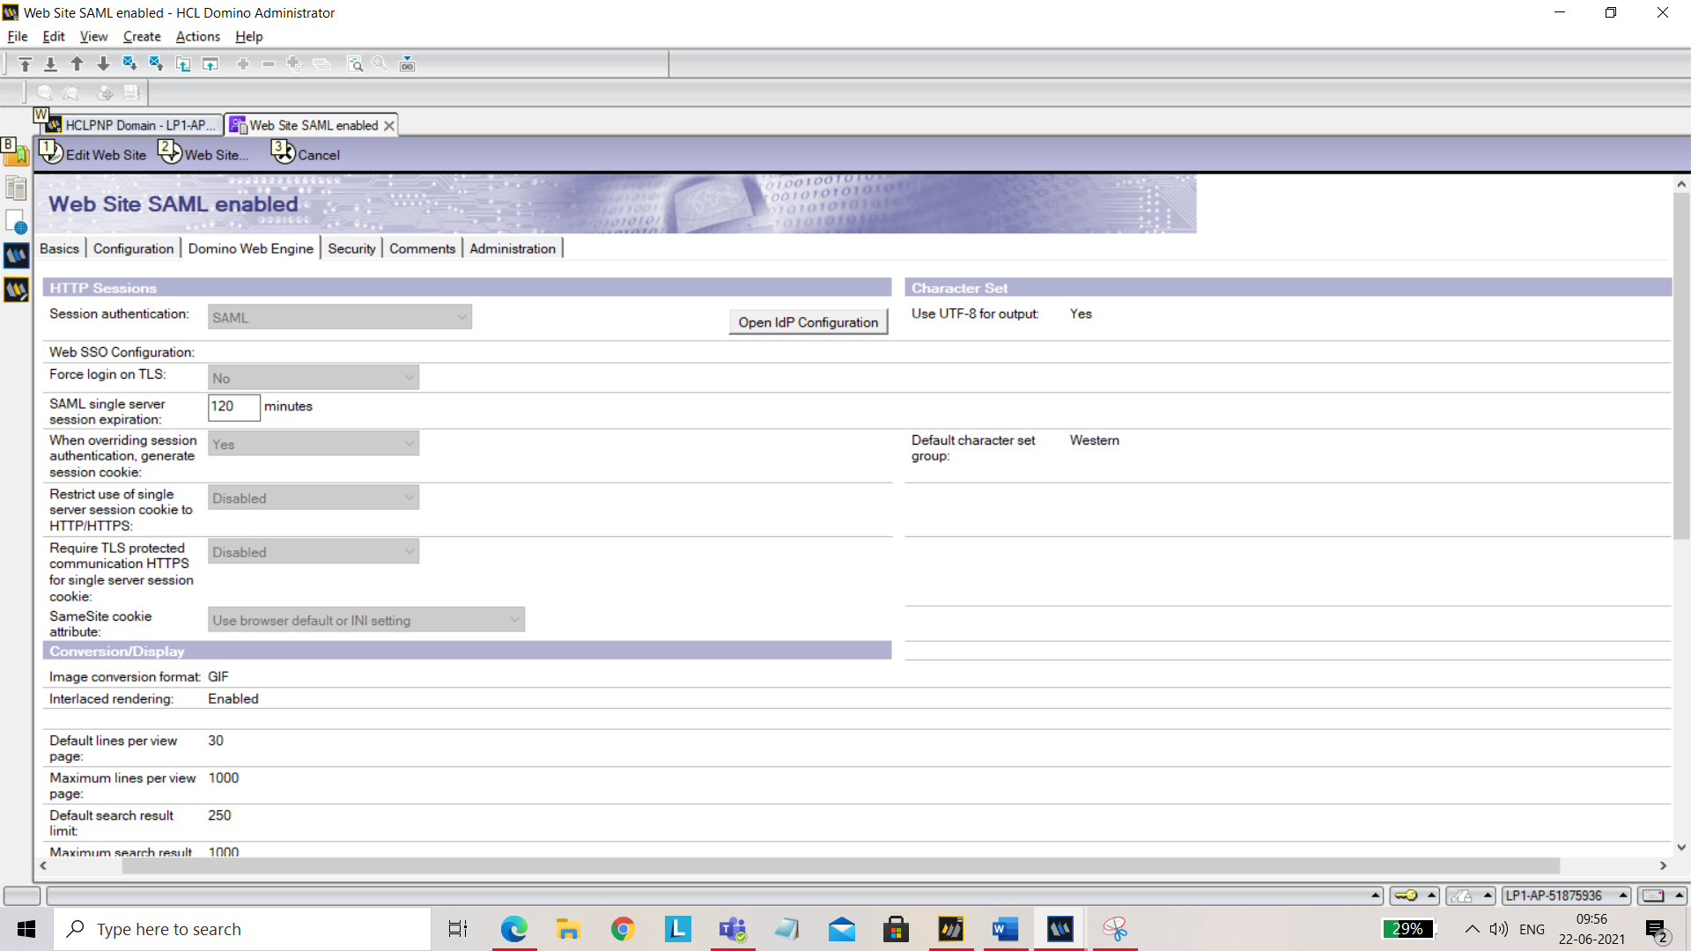Click the single chat bubble icon
This screenshot has width=1691, height=951.
(44, 92)
